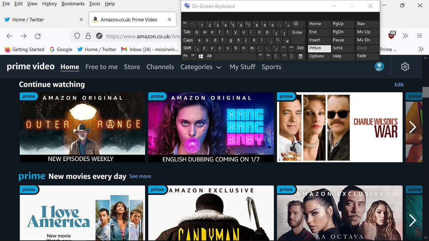Advance the Continue watching carousel to the right

tap(413, 127)
